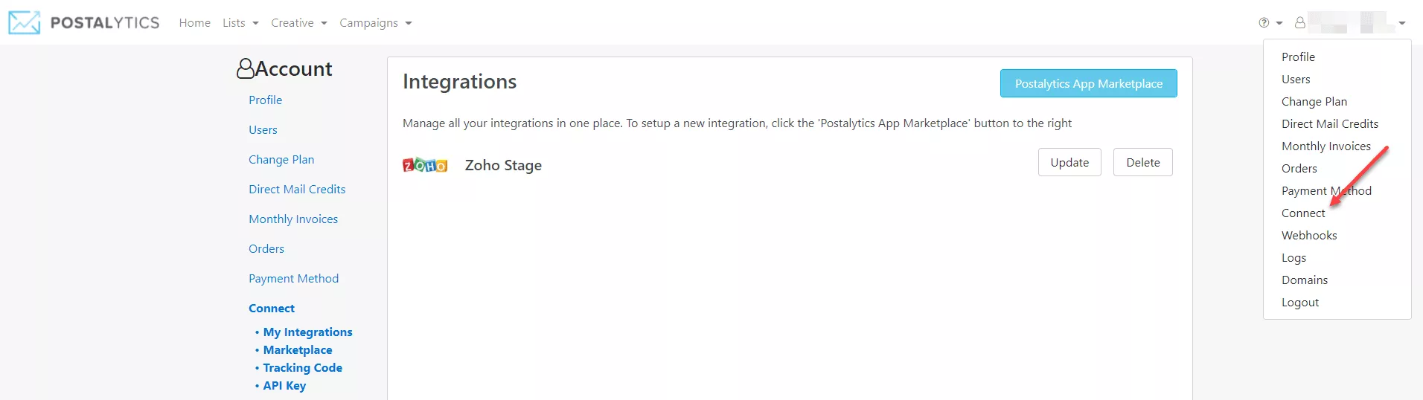Viewport: 1423px width, 400px height.
Task: Select Connect in the user dropdown menu
Action: [x=1303, y=213]
